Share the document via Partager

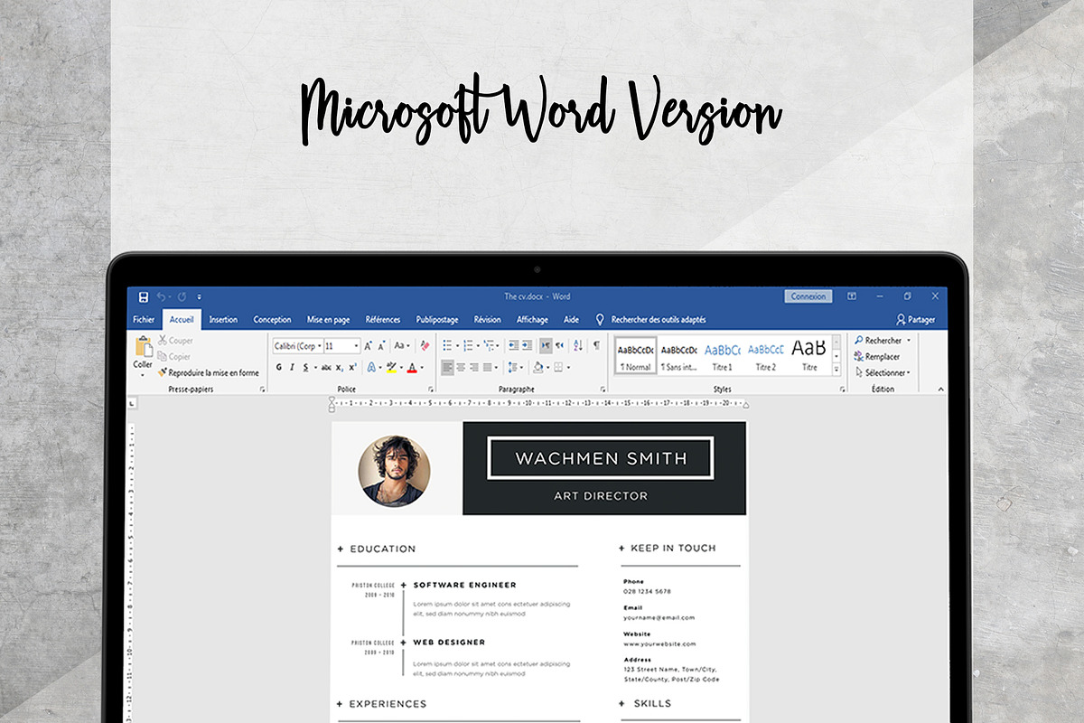point(915,319)
